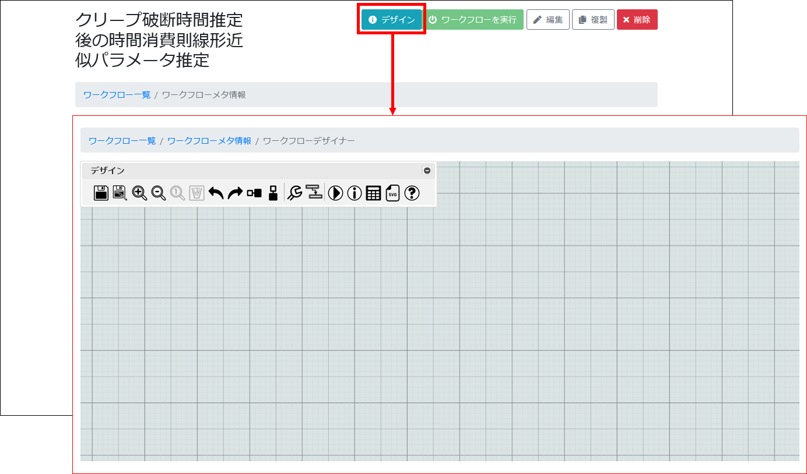Image resolution: width=807 pixels, height=474 pixels.
Task: Click the ワークフローを実行 button
Action: point(473,19)
